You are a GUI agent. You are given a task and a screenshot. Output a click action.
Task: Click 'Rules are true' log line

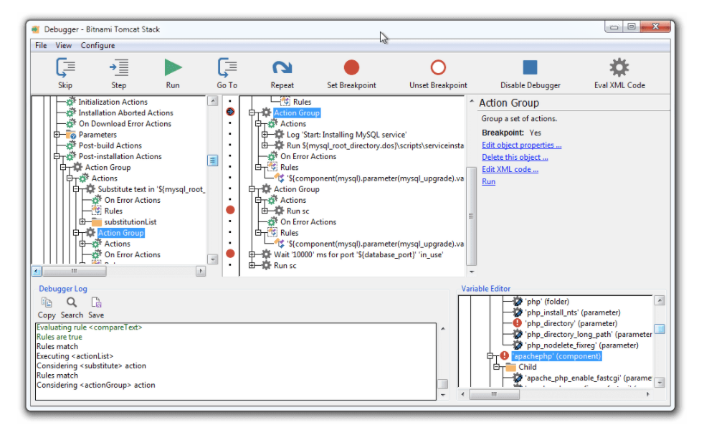pyautogui.click(x=60, y=337)
